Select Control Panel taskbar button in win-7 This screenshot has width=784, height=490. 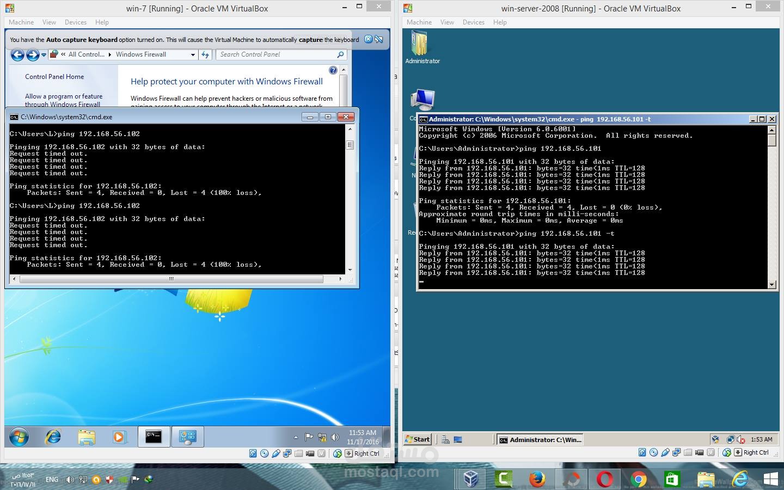click(x=188, y=437)
